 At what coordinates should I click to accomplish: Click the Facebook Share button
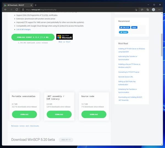tap(134, 28)
